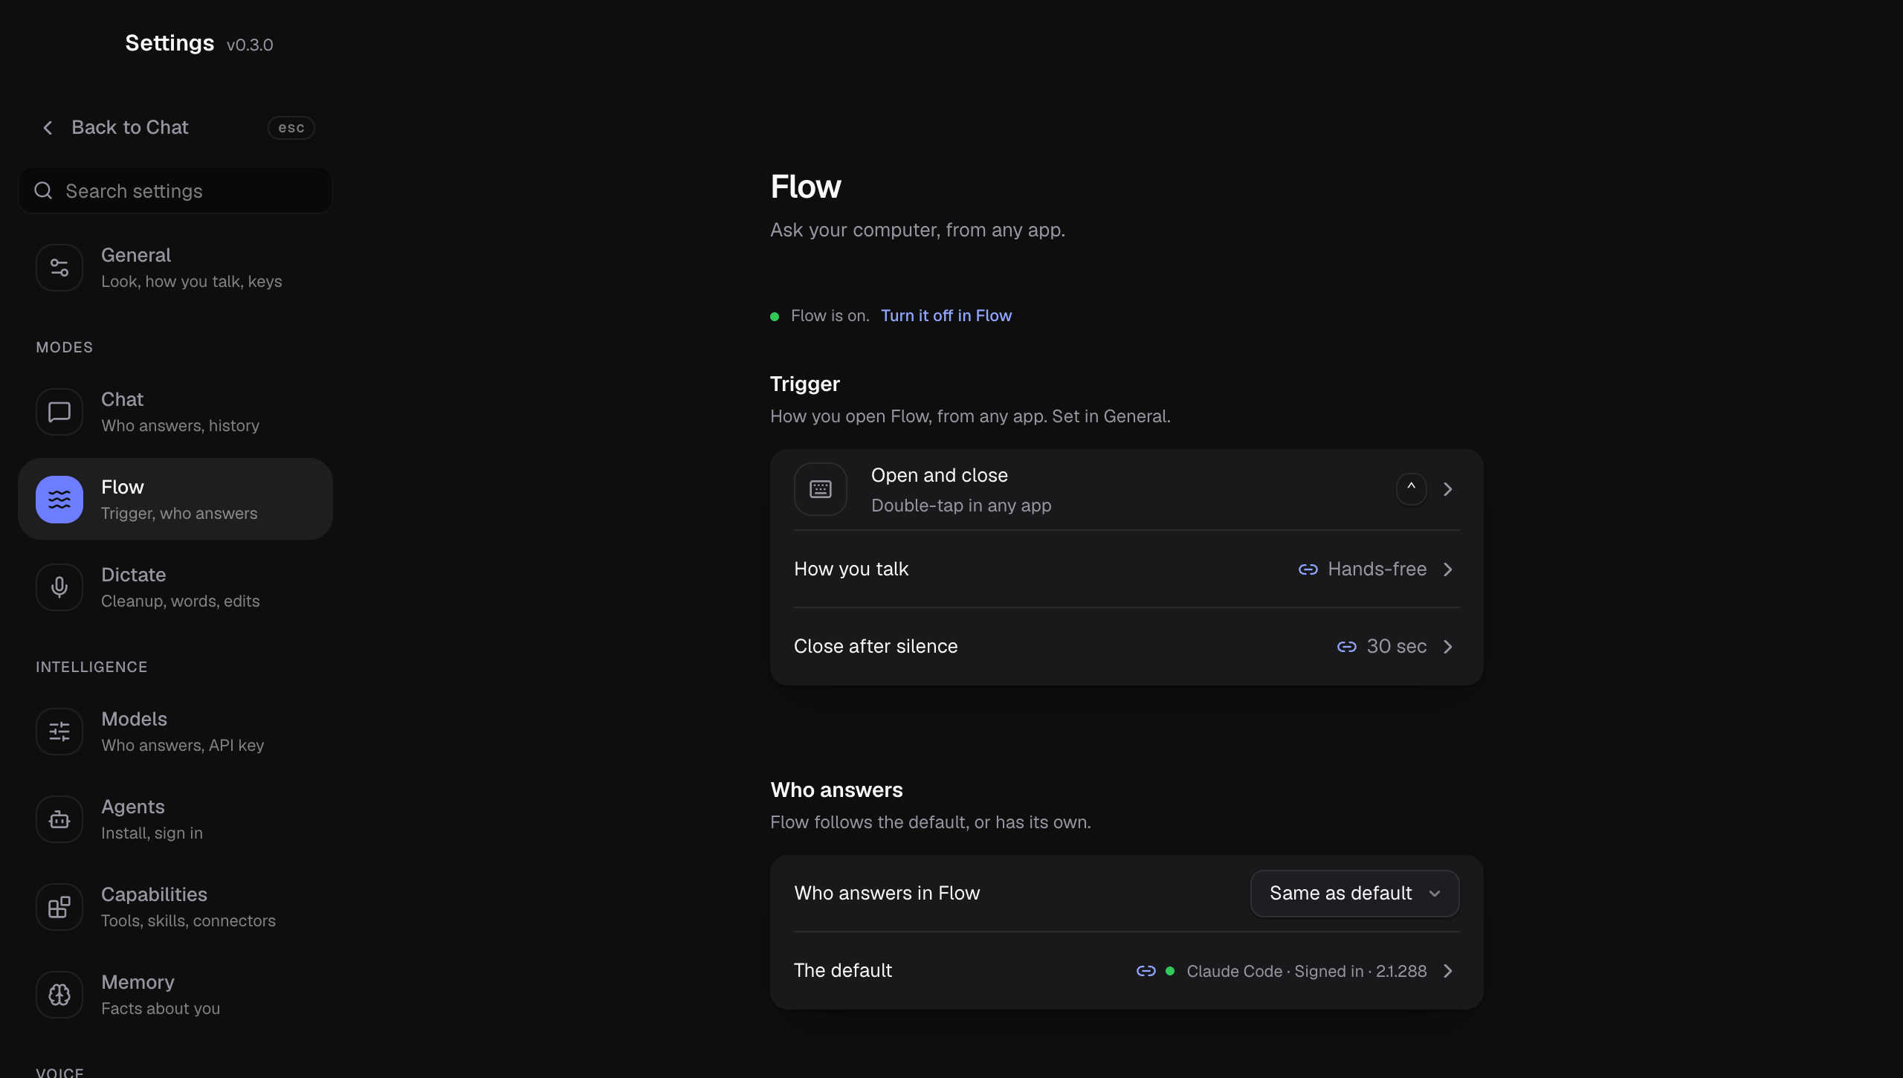Click the magnifier icon in search
Screen dimensions: 1903x1078
(43, 191)
